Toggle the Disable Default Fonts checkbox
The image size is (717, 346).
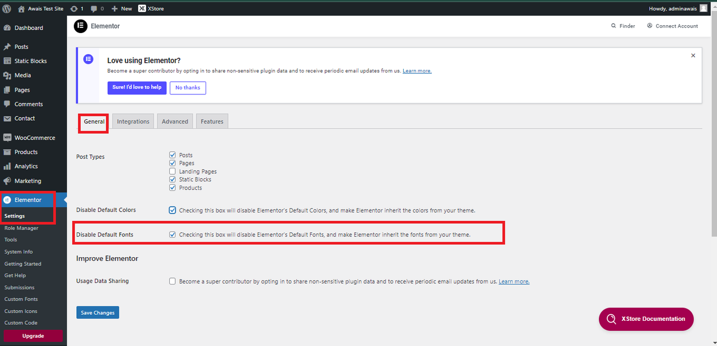173,235
